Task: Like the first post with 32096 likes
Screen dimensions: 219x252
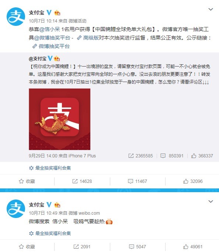Action: click(193, 181)
